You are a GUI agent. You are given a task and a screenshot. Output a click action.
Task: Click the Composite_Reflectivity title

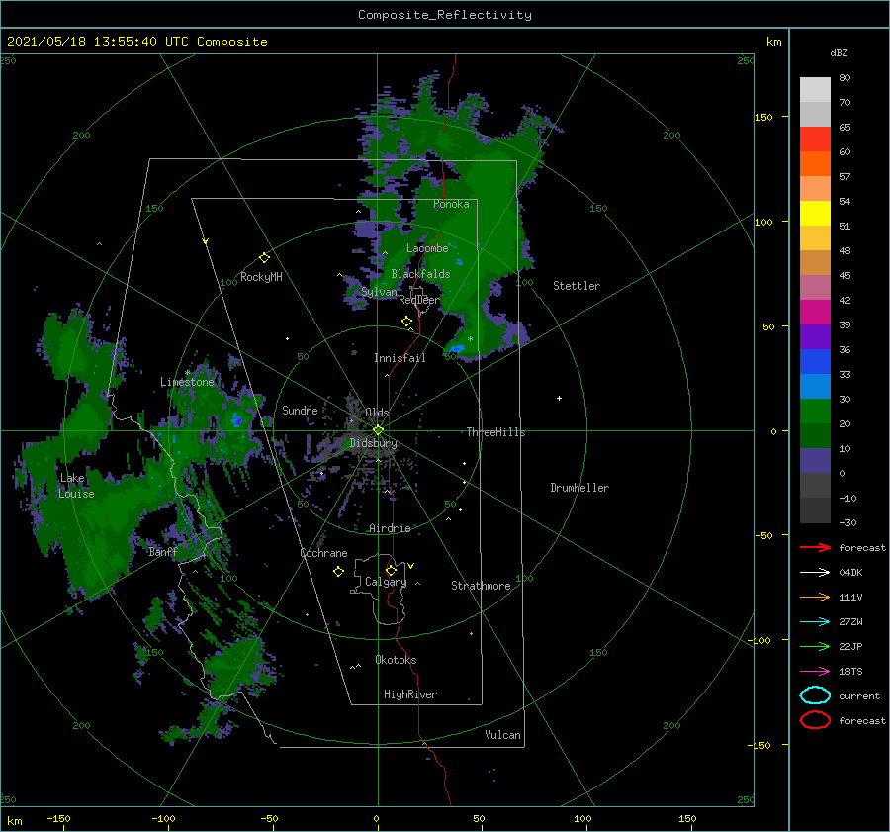[x=445, y=15]
